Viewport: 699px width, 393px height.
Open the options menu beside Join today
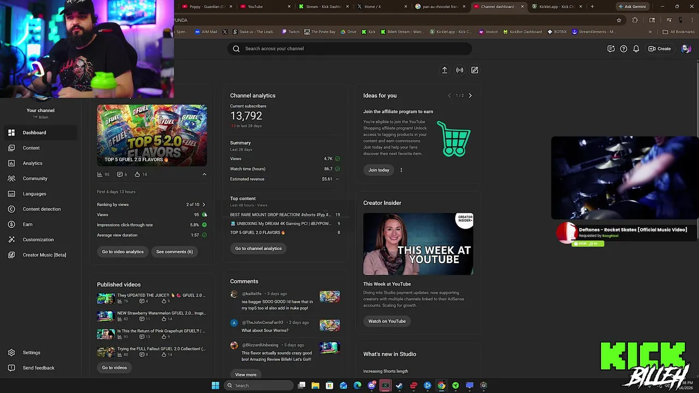[401, 170]
